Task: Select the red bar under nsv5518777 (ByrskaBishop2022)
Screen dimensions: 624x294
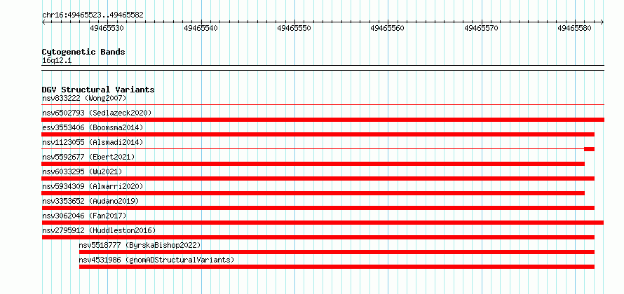Action: pos(337,252)
